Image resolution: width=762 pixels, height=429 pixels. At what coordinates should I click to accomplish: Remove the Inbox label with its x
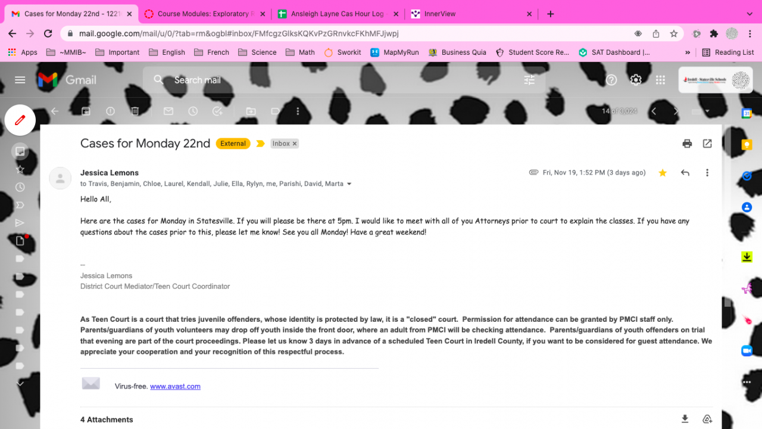pyautogui.click(x=294, y=144)
